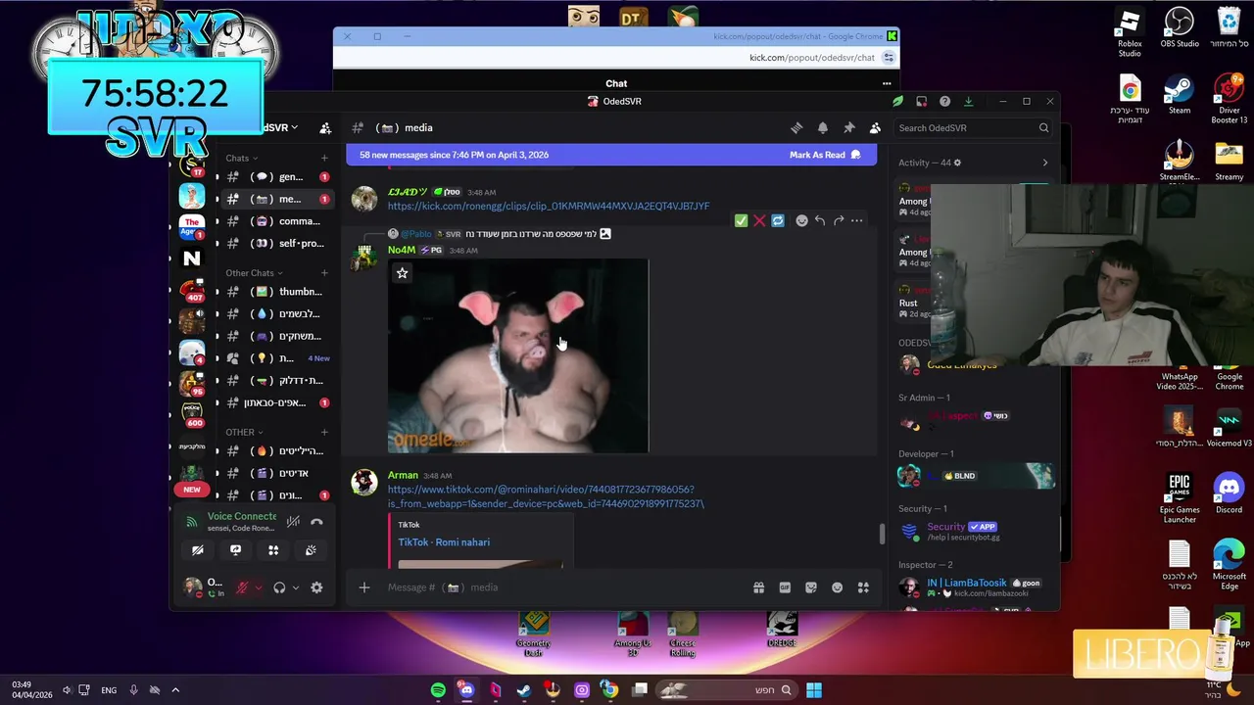This screenshot has width=1254, height=705.
Task: Collapse the Chats category
Action: [x=241, y=158]
